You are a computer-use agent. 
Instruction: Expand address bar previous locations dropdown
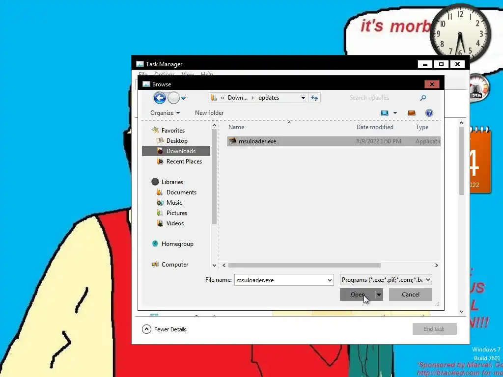303,98
